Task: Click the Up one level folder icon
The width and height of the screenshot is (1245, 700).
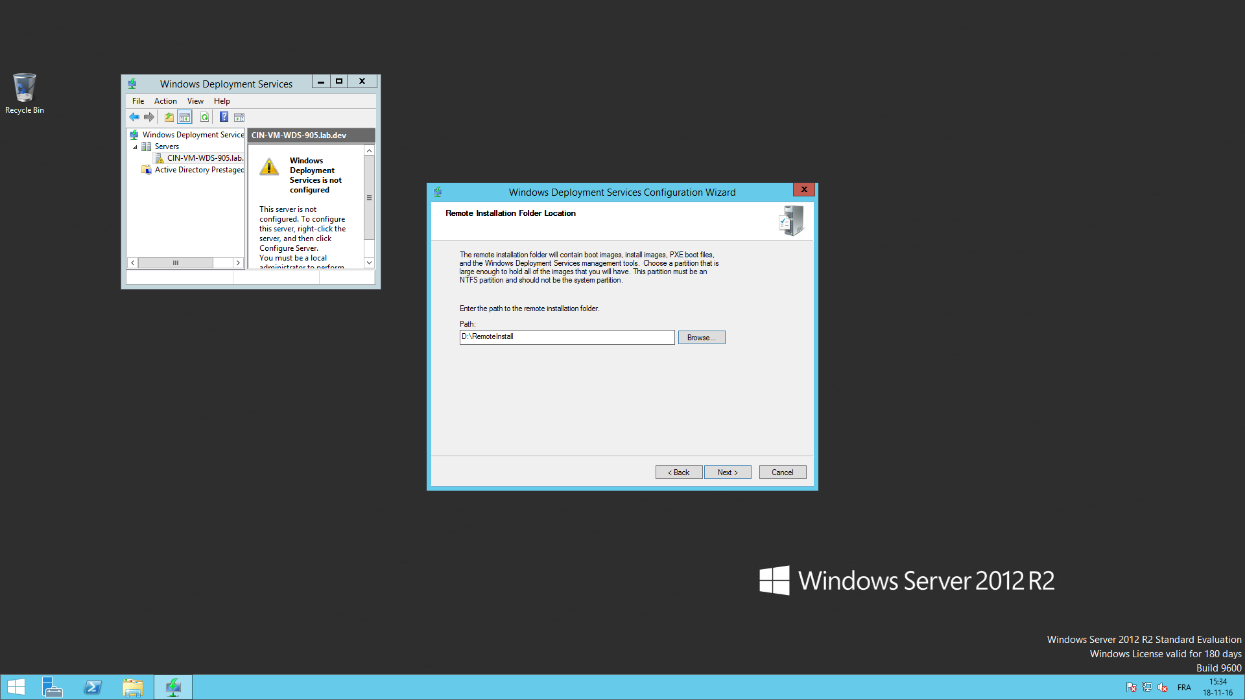Action: click(169, 117)
